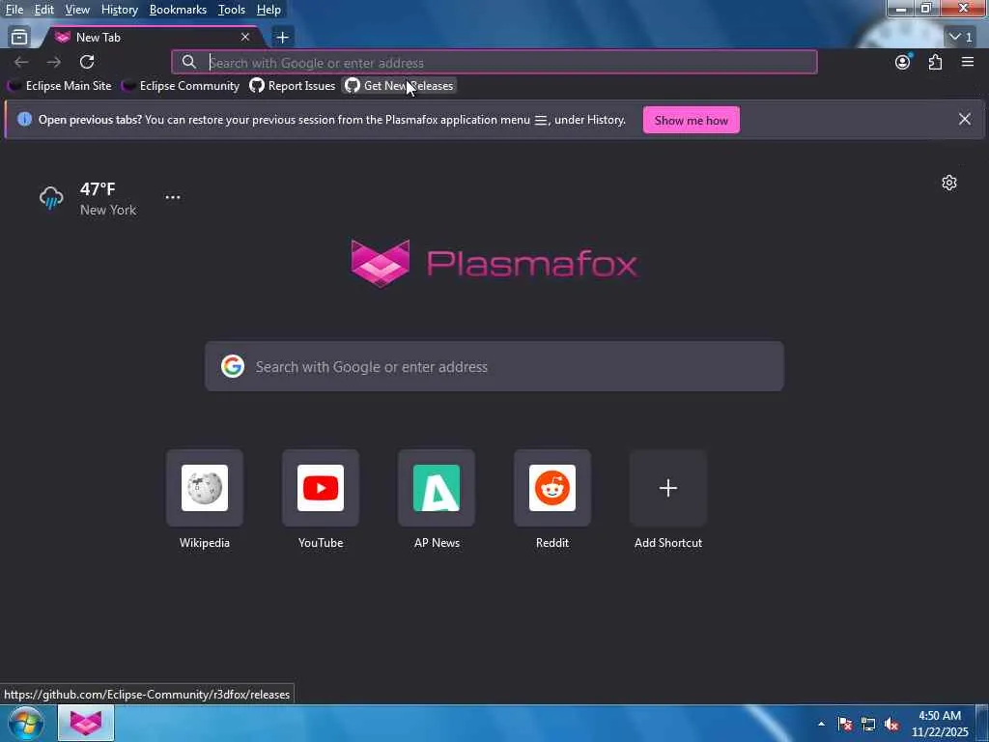Open the Help menu
The height and width of the screenshot is (742, 989).
[268, 10]
